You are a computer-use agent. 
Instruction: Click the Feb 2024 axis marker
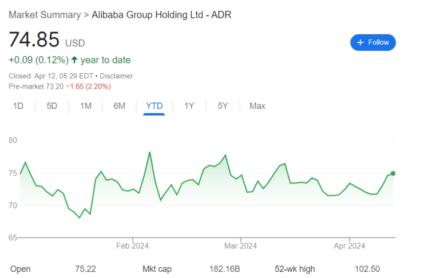(x=132, y=246)
